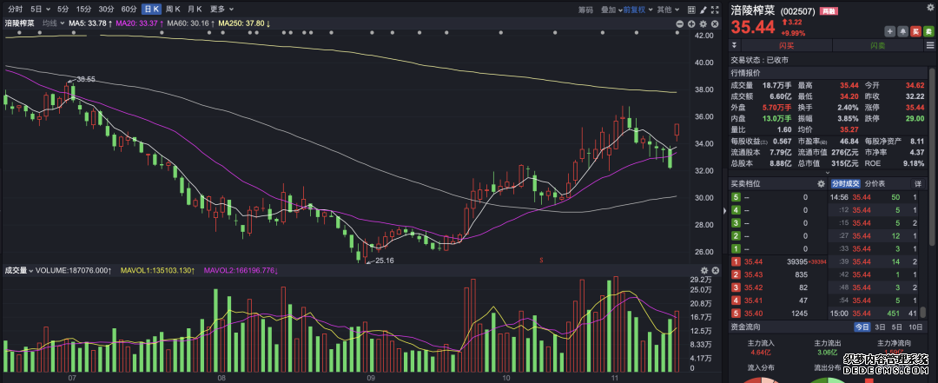
Task: Open the 筹码 chip distribution view
Action: pos(585,10)
